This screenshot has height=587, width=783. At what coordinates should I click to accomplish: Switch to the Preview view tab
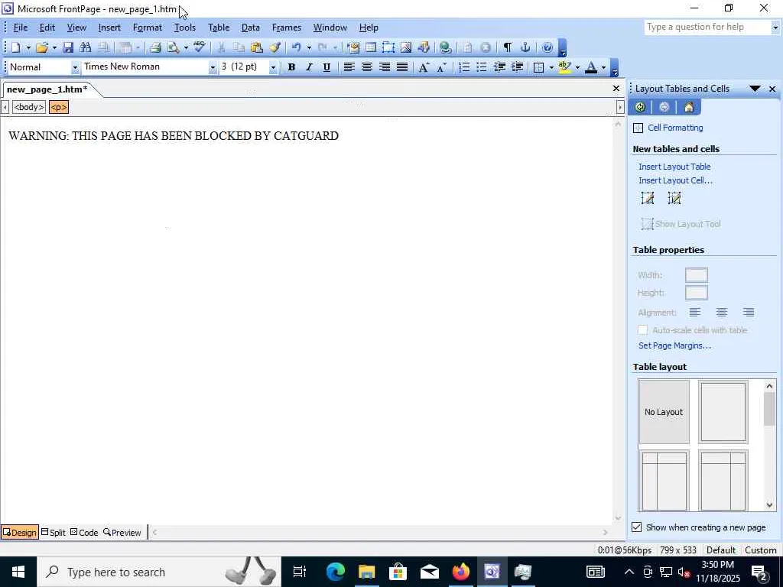(122, 533)
